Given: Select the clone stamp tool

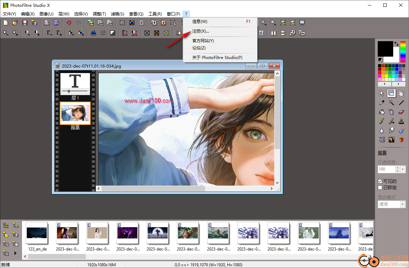Looking at the screenshot, I should (401, 121).
